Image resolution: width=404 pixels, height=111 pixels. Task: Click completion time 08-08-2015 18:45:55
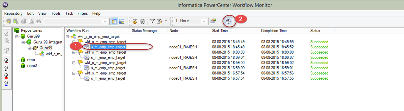(277, 42)
